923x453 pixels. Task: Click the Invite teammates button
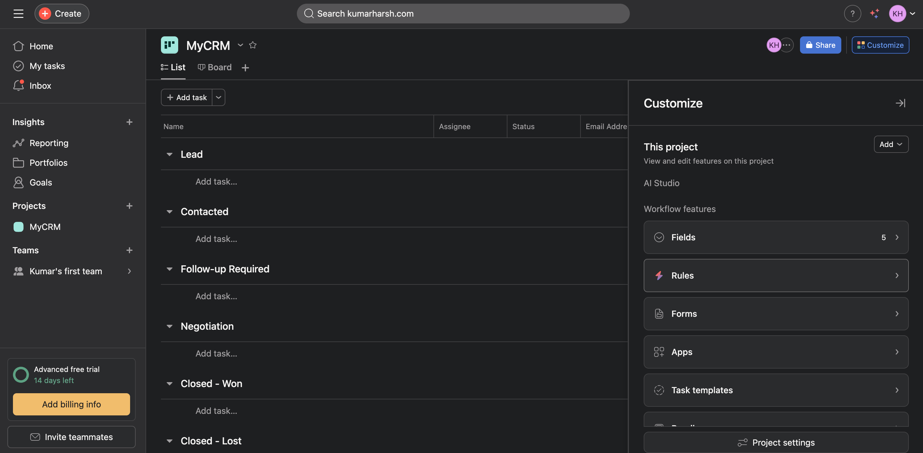point(71,437)
